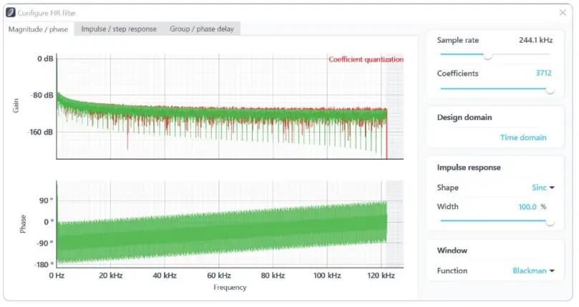Switch to Impulse / step response tab

[x=119, y=29]
